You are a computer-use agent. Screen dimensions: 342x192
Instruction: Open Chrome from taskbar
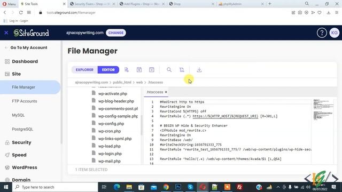[x=166, y=187]
